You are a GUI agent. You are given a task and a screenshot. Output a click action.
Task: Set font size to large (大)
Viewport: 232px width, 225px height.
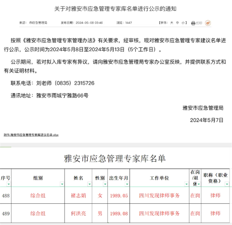point(172,23)
